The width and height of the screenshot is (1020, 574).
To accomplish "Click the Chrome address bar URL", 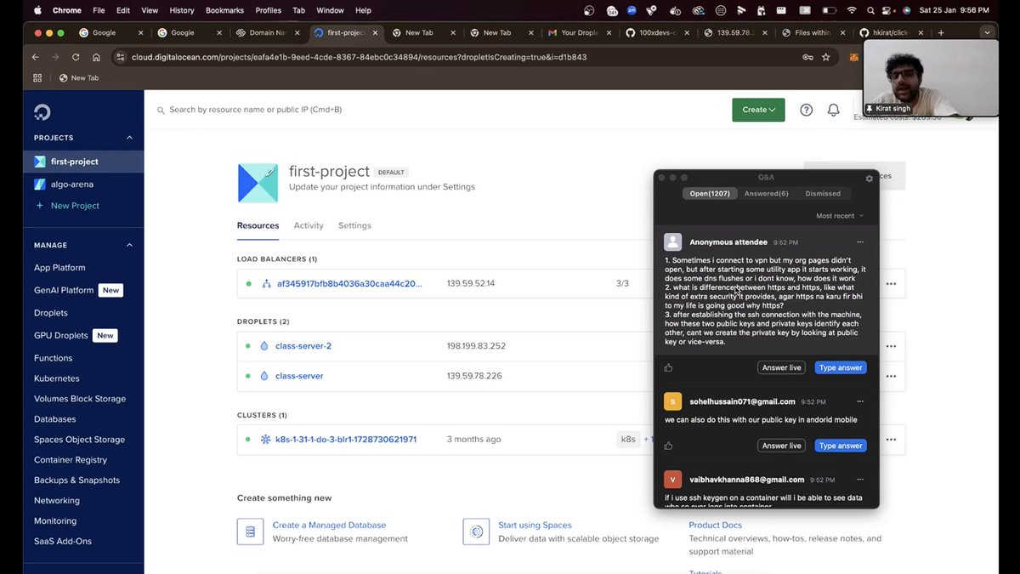I will tap(359, 57).
